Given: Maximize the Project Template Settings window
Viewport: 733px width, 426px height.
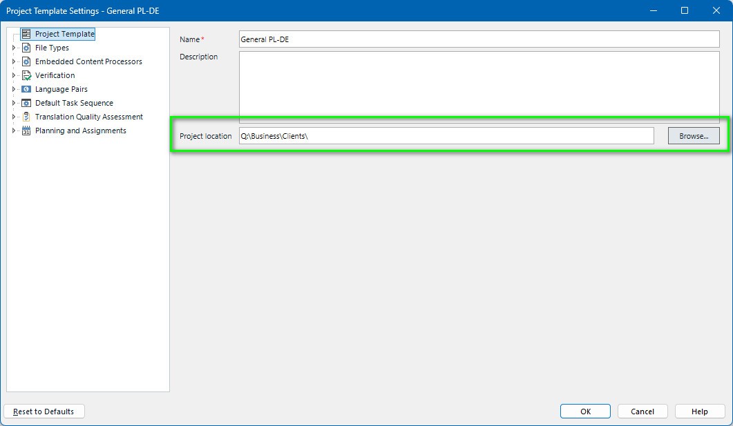Looking at the screenshot, I should pyautogui.click(x=685, y=10).
